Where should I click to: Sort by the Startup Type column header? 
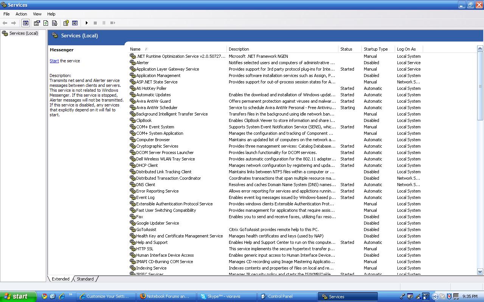(x=379, y=49)
